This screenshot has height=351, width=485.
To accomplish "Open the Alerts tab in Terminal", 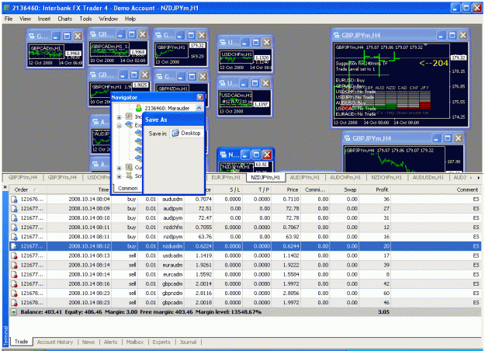I will [110, 342].
